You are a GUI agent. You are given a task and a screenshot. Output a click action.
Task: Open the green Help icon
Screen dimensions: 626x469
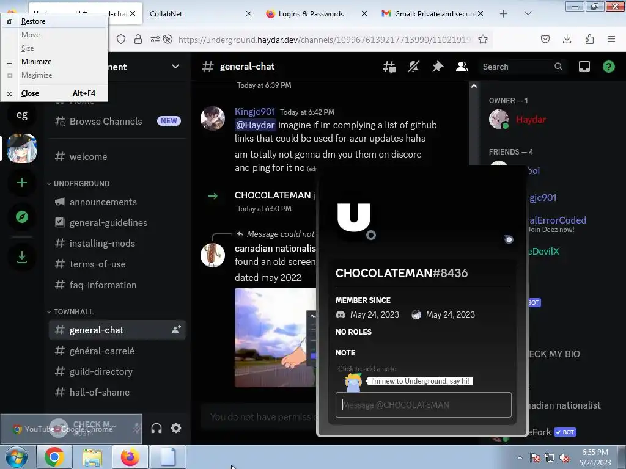point(608,67)
